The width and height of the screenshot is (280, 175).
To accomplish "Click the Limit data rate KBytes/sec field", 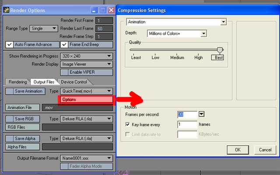I will [187, 134].
